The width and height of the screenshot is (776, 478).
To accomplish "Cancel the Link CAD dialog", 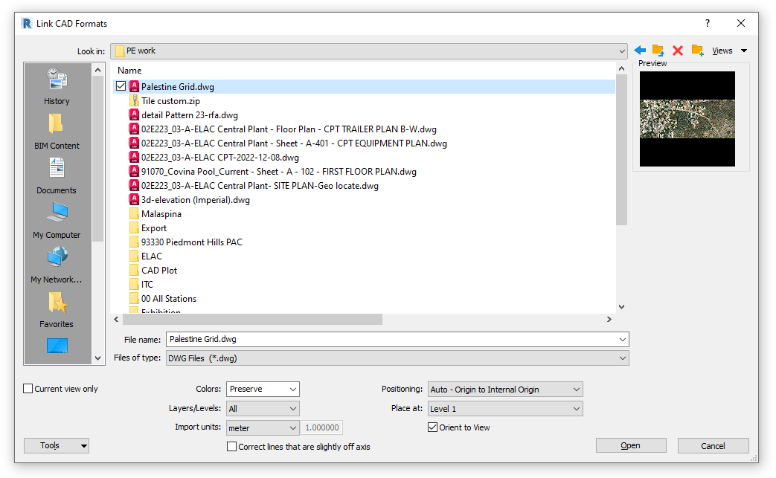I will click(713, 445).
